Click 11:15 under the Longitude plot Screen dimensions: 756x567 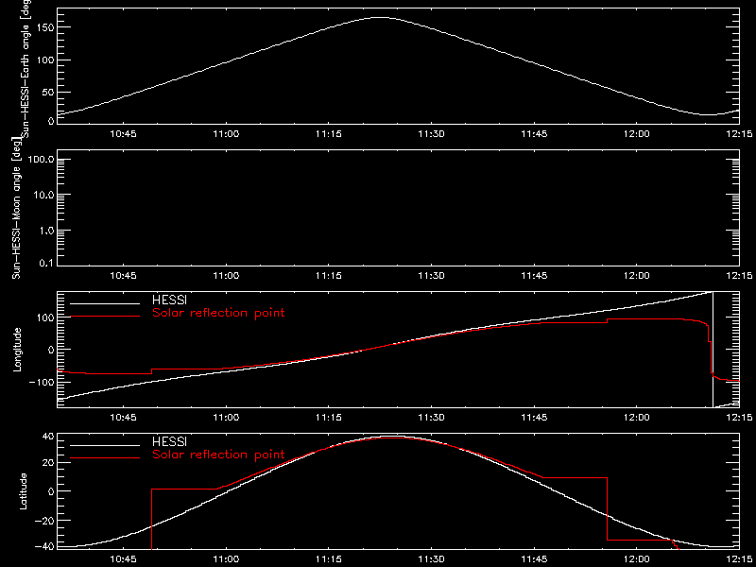pos(328,417)
